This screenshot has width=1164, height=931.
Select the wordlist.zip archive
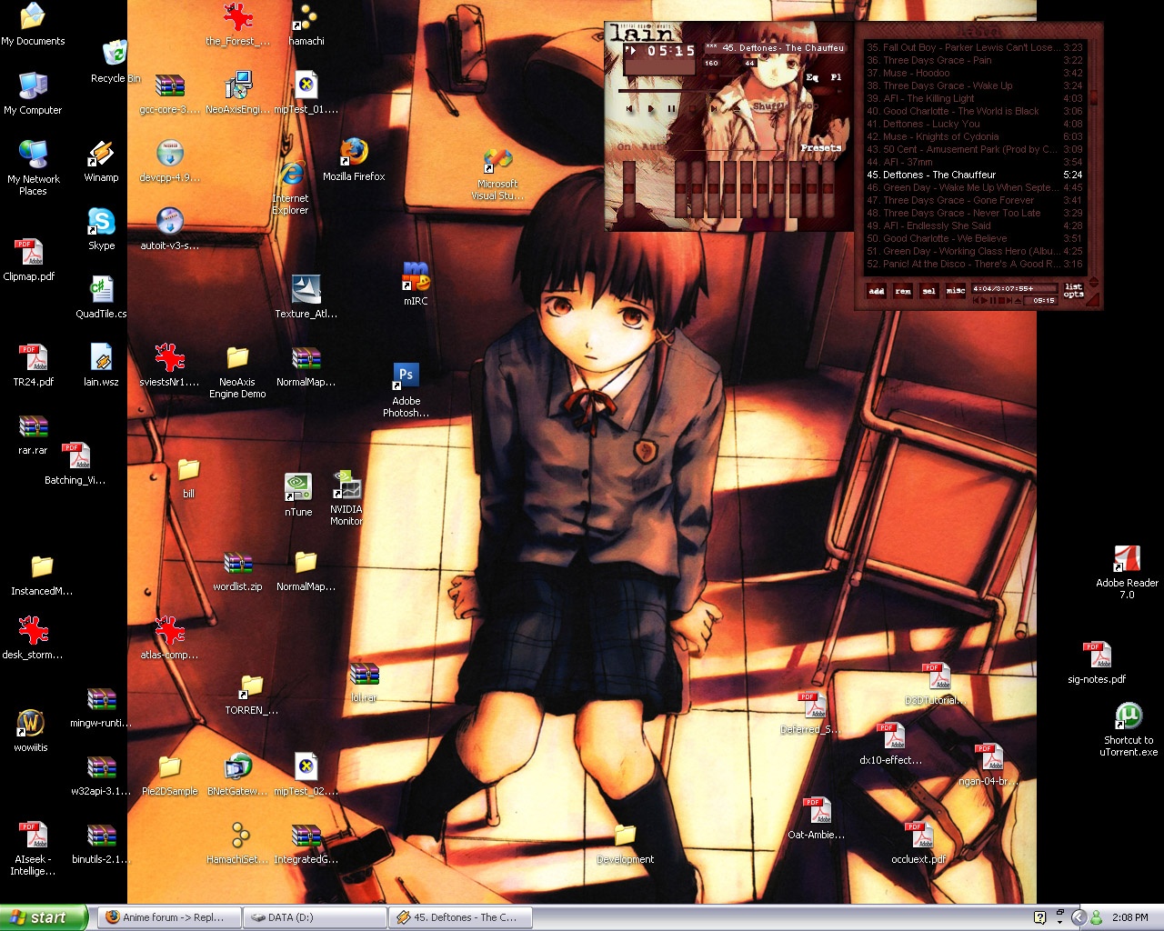click(x=237, y=571)
